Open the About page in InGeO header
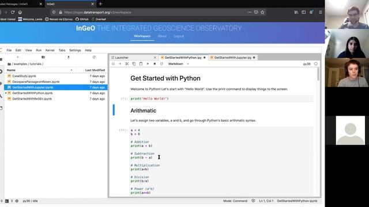Viewport: 369px width, 207px height. pyautogui.click(x=162, y=36)
